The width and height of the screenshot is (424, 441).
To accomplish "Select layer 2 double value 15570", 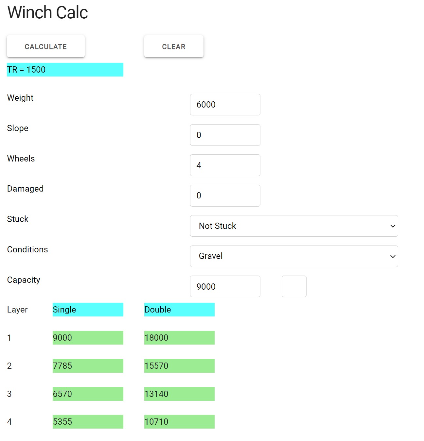I will point(179,366).
